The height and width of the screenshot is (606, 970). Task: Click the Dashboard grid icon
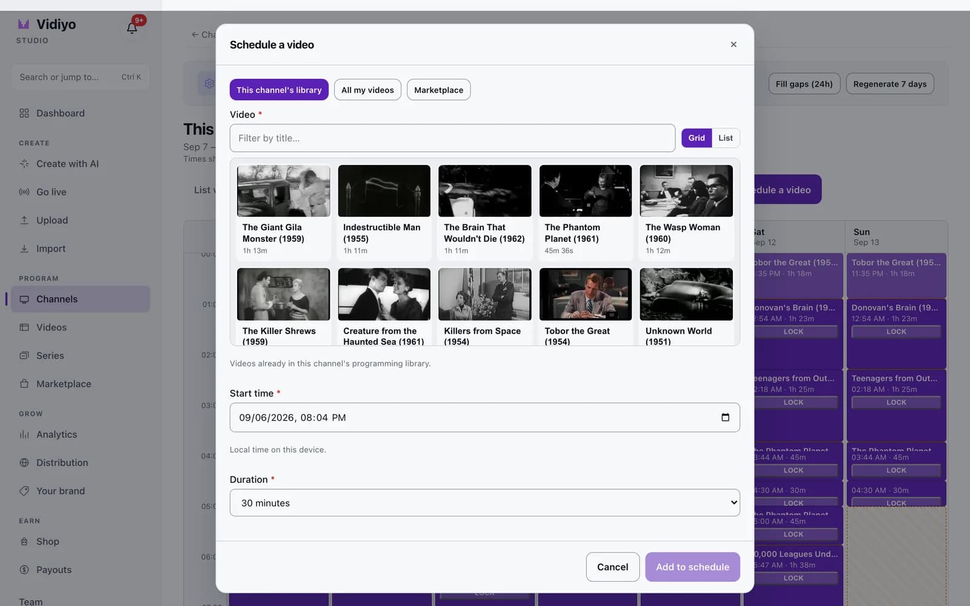point(24,113)
